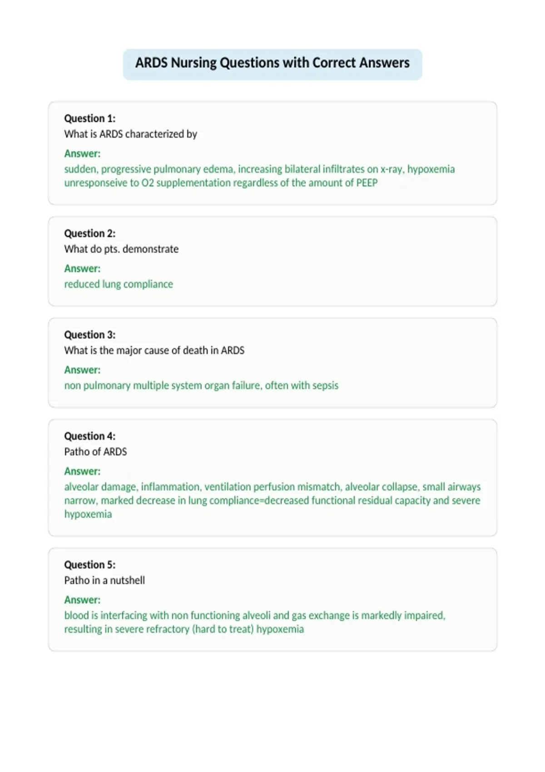The image size is (545, 772).
Task: Click the green 'Answer:' label under Question 5
Action: pyautogui.click(x=82, y=599)
